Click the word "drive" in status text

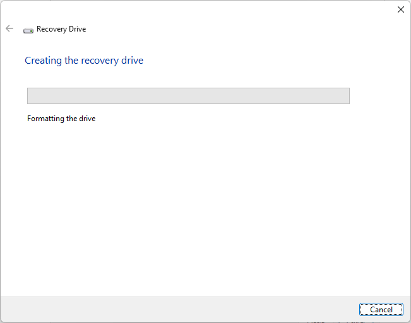click(x=86, y=119)
